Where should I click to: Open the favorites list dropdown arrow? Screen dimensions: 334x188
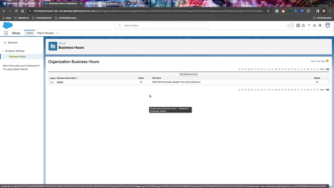pyautogui.click(x=292, y=25)
